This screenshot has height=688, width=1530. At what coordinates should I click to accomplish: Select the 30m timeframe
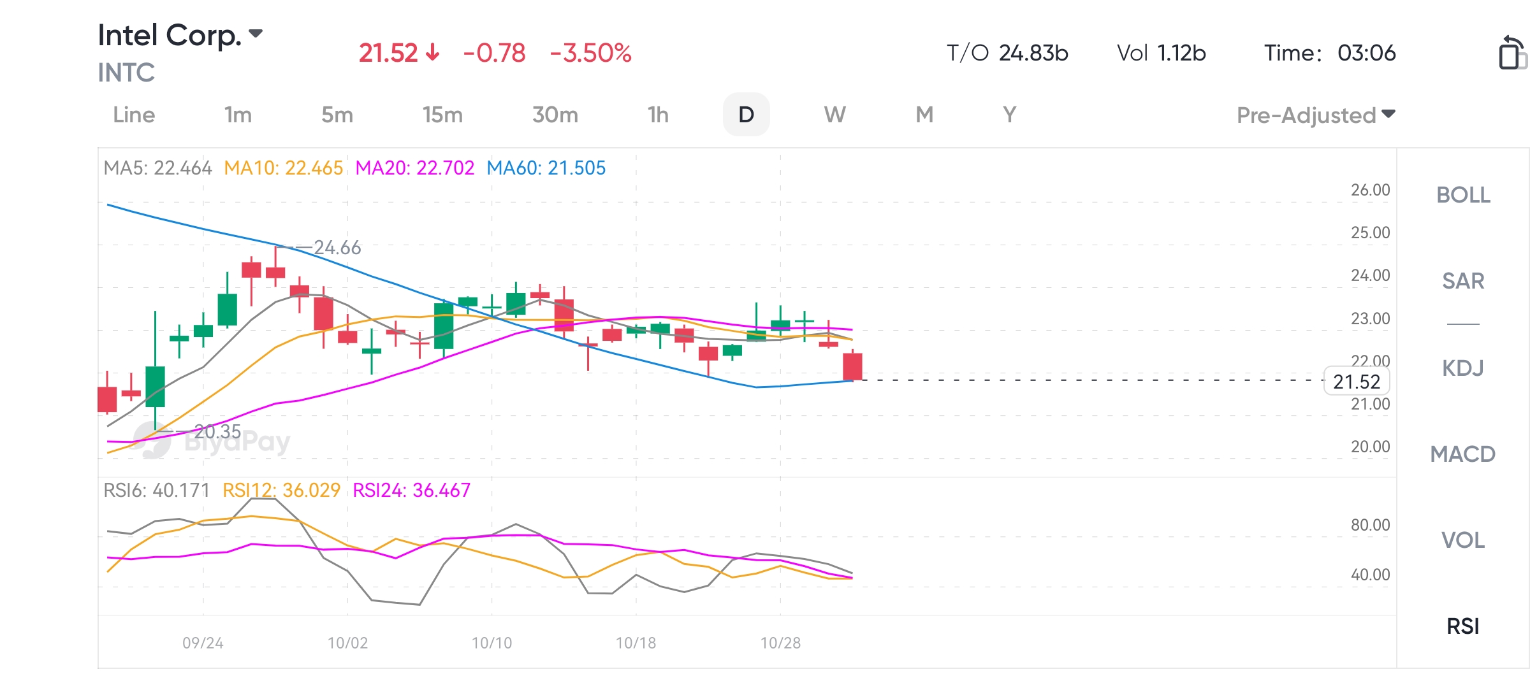pyautogui.click(x=555, y=115)
